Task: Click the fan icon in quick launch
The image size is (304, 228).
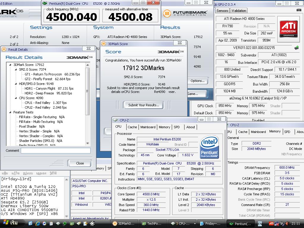Action: pyautogui.click(x=92, y=224)
